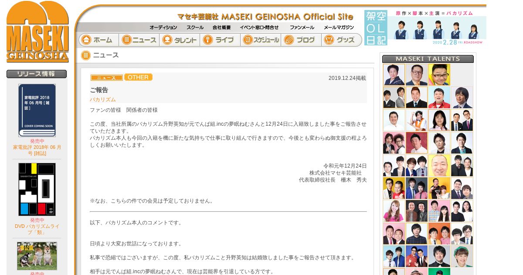Open the green-hat woman talent photo

[x=462, y=256]
